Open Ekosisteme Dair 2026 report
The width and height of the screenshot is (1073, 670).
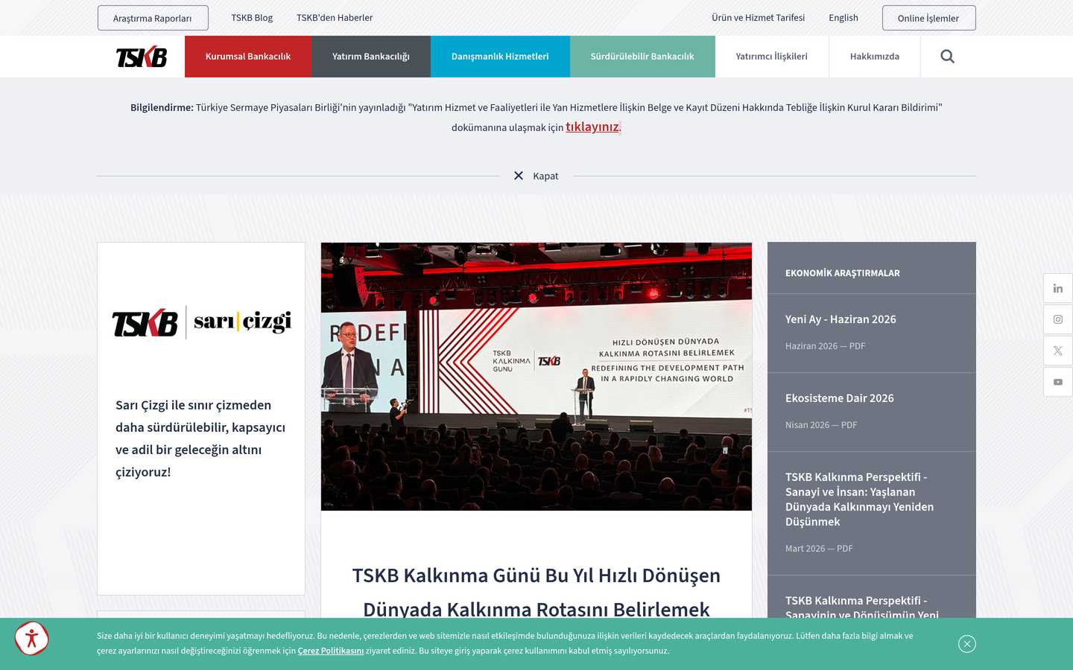pyautogui.click(x=840, y=398)
